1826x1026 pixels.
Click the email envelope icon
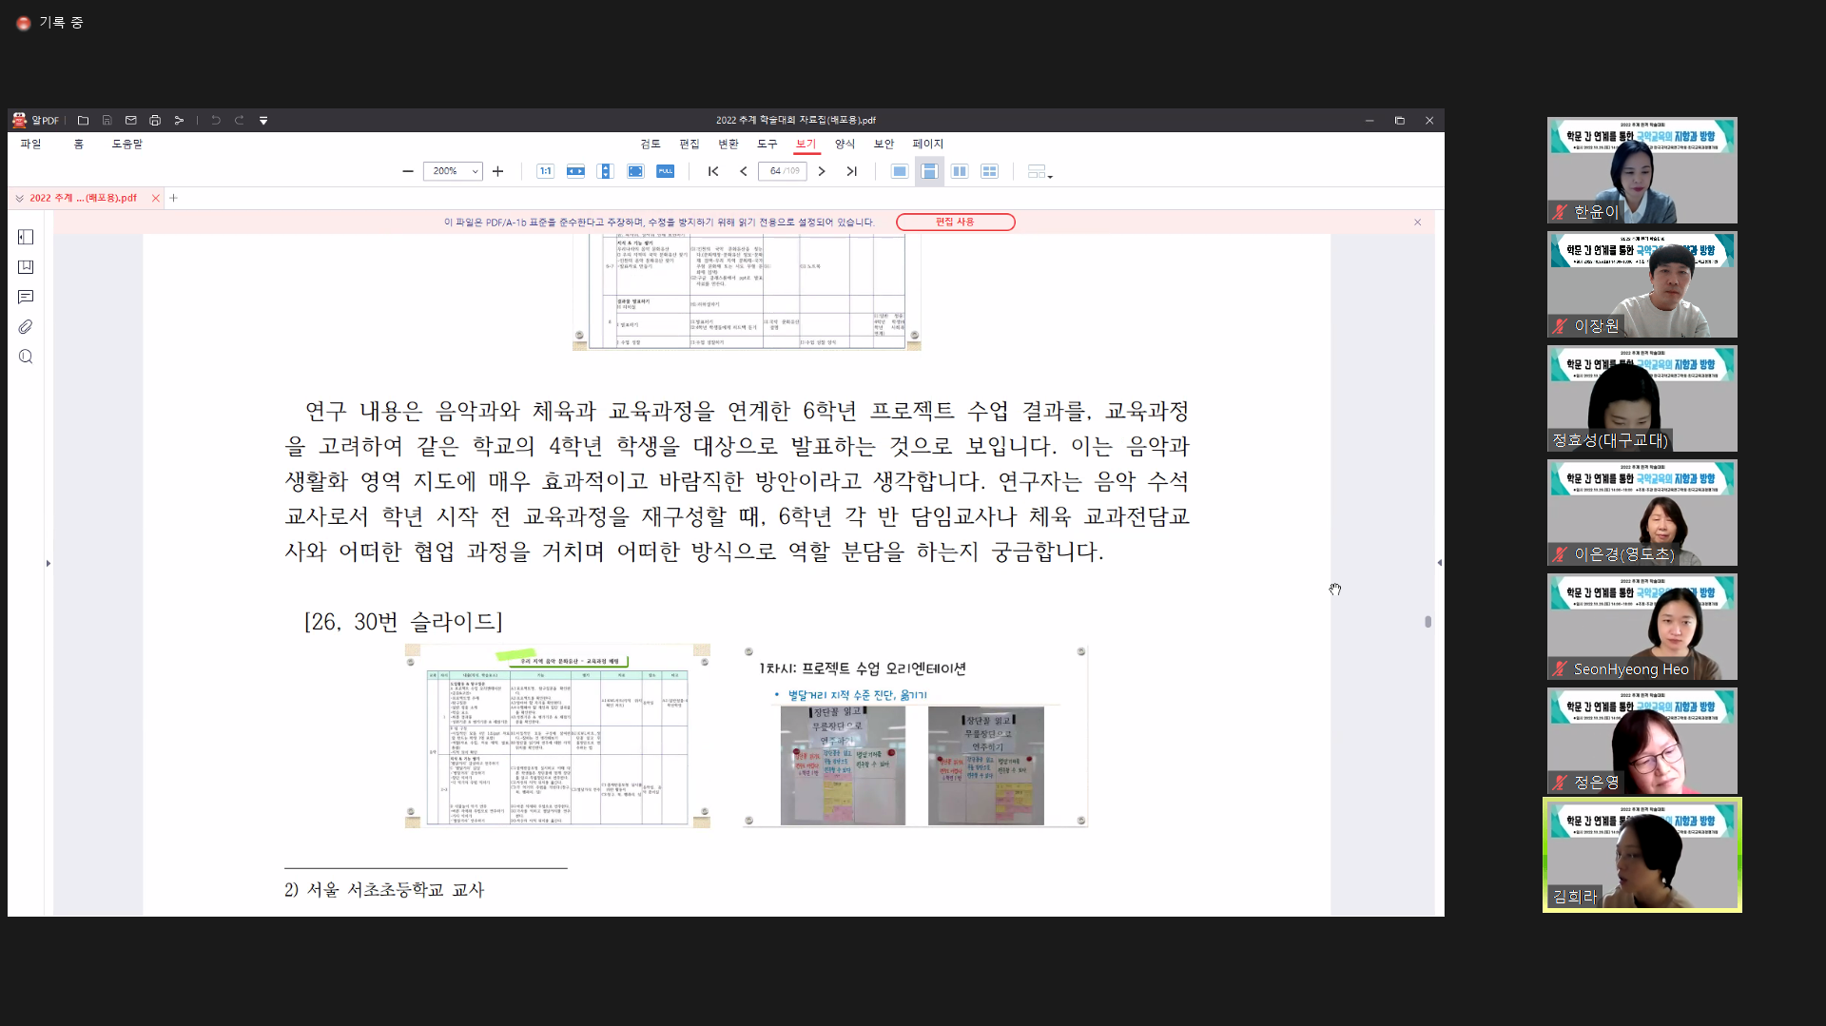(x=131, y=121)
